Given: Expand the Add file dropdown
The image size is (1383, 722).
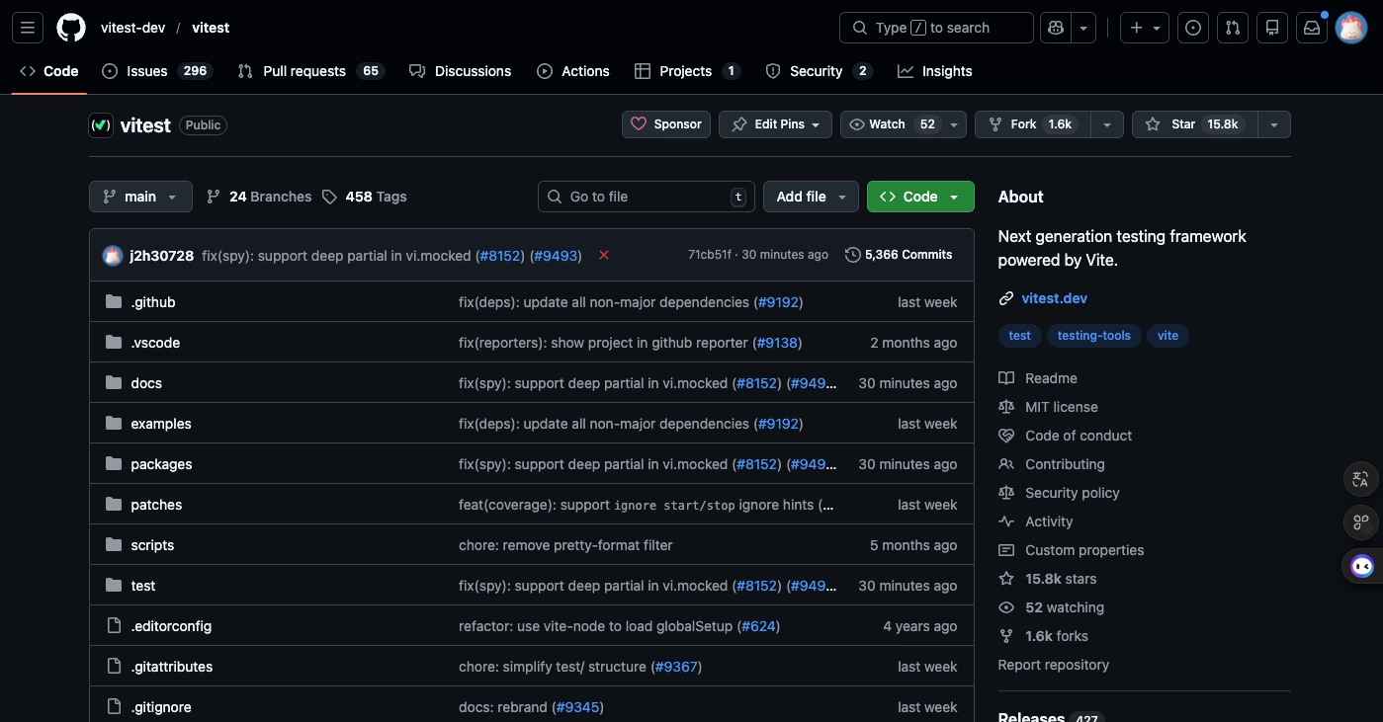Looking at the screenshot, I should point(812,197).
